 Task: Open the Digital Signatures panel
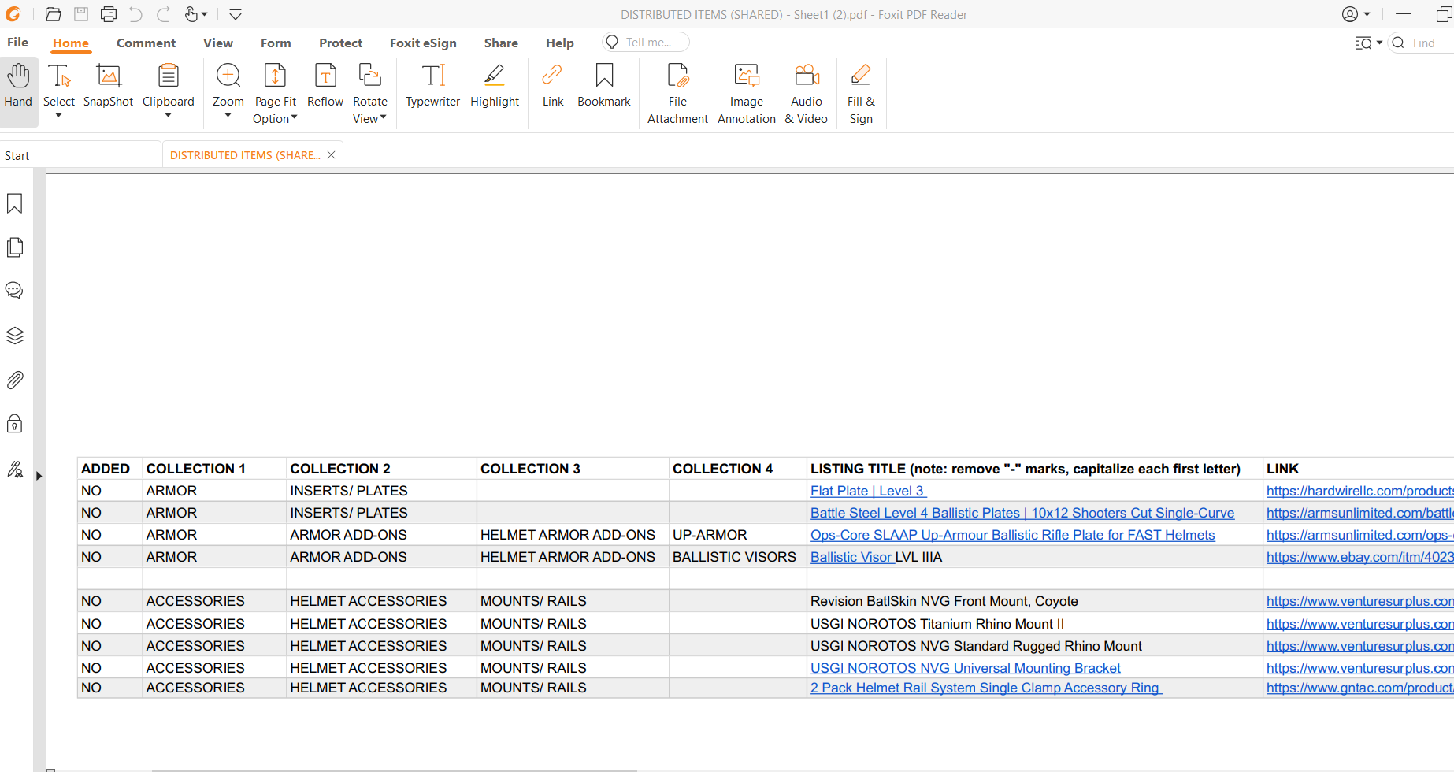point(15,470)
